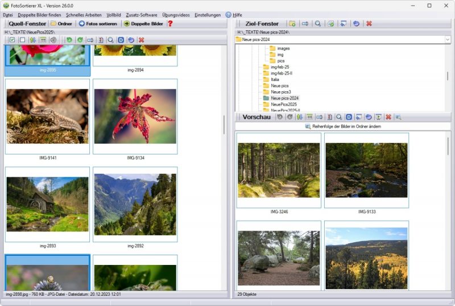The width and height of the screenshot is (455, 306).
Task: Click deselect-all empty box icon in source toolbar
Action: click(22, 40)
